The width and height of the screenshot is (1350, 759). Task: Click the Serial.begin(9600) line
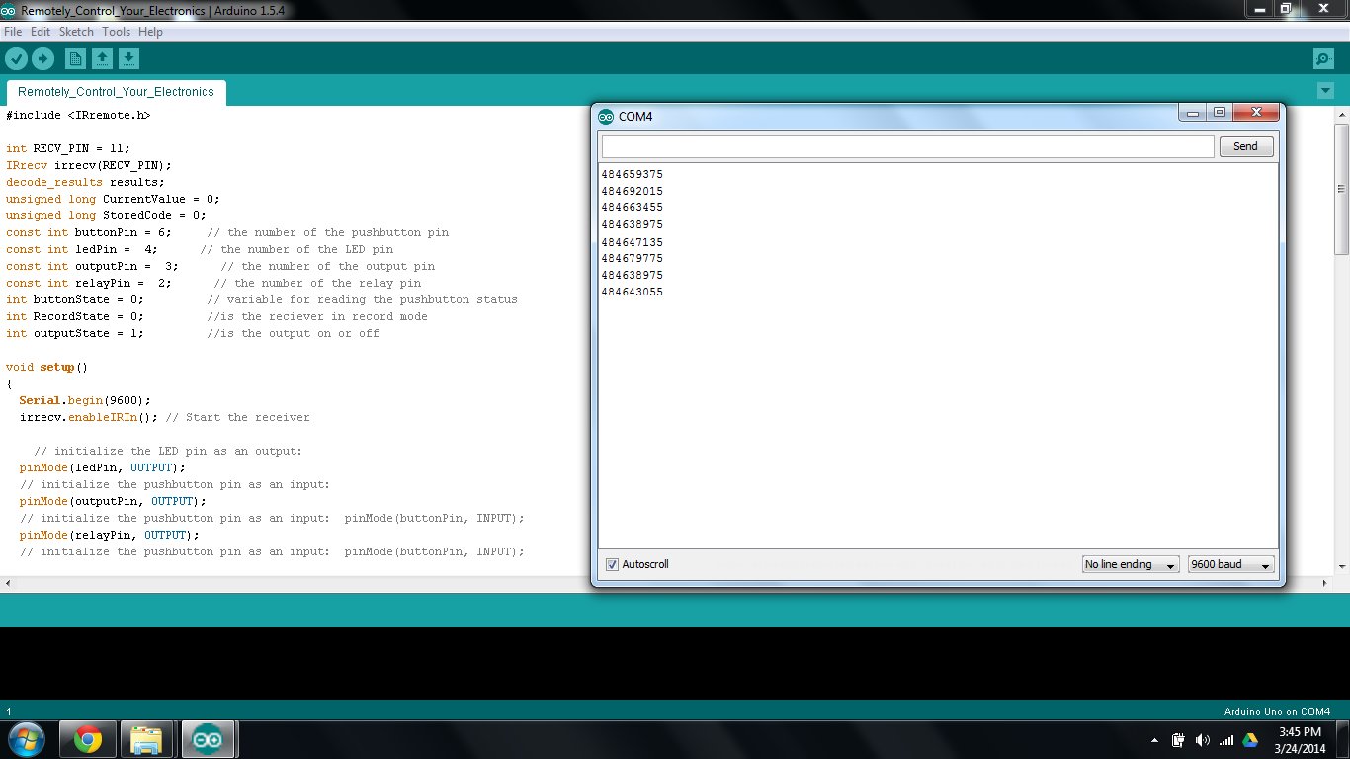[x=85, y=400]
